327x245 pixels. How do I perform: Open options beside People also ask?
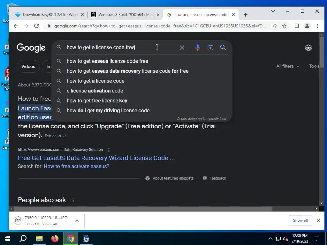(73, 200)
